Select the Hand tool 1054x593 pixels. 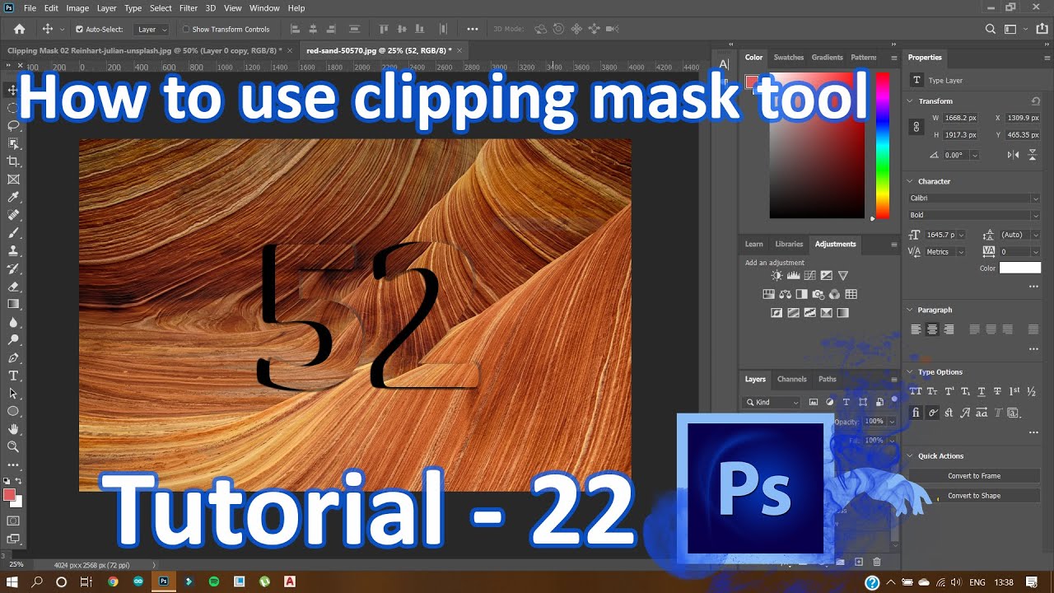(x=13, y=429)
